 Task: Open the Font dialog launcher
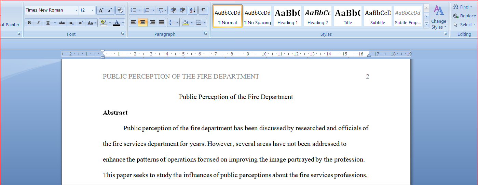pyautogui.click(x=123, y=34)
